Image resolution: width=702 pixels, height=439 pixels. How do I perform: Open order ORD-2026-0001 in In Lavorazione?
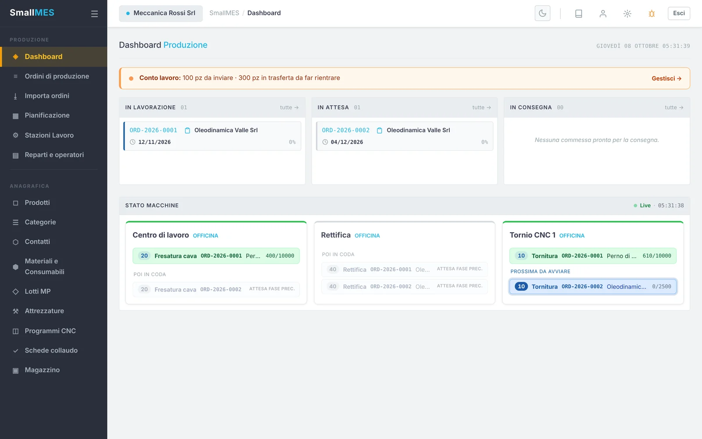tap(212, 136)
